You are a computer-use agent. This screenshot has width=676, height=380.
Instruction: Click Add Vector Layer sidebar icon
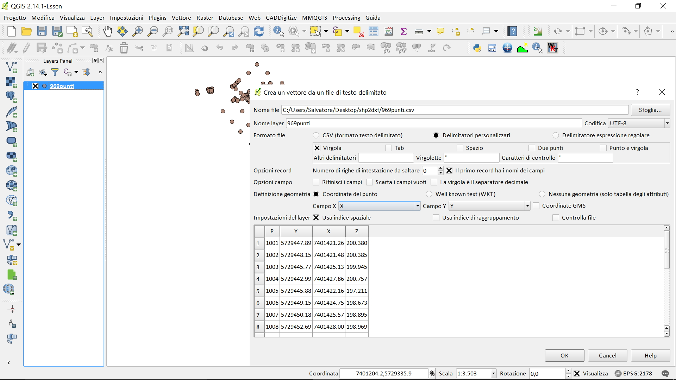pyautogui.click(x=12, y=67)
